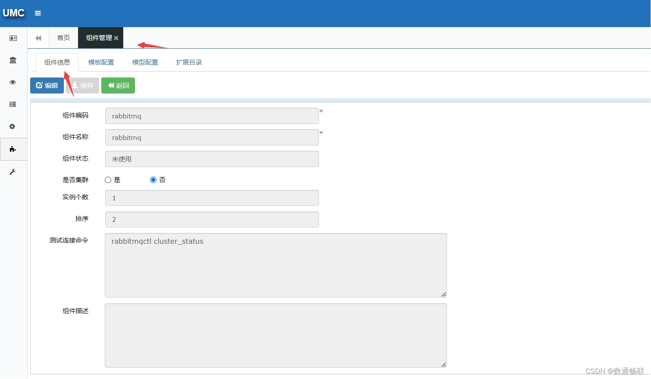The image size is (651, 379).
Task: Select 是 for 是否集群
Action: click(108, 180)
